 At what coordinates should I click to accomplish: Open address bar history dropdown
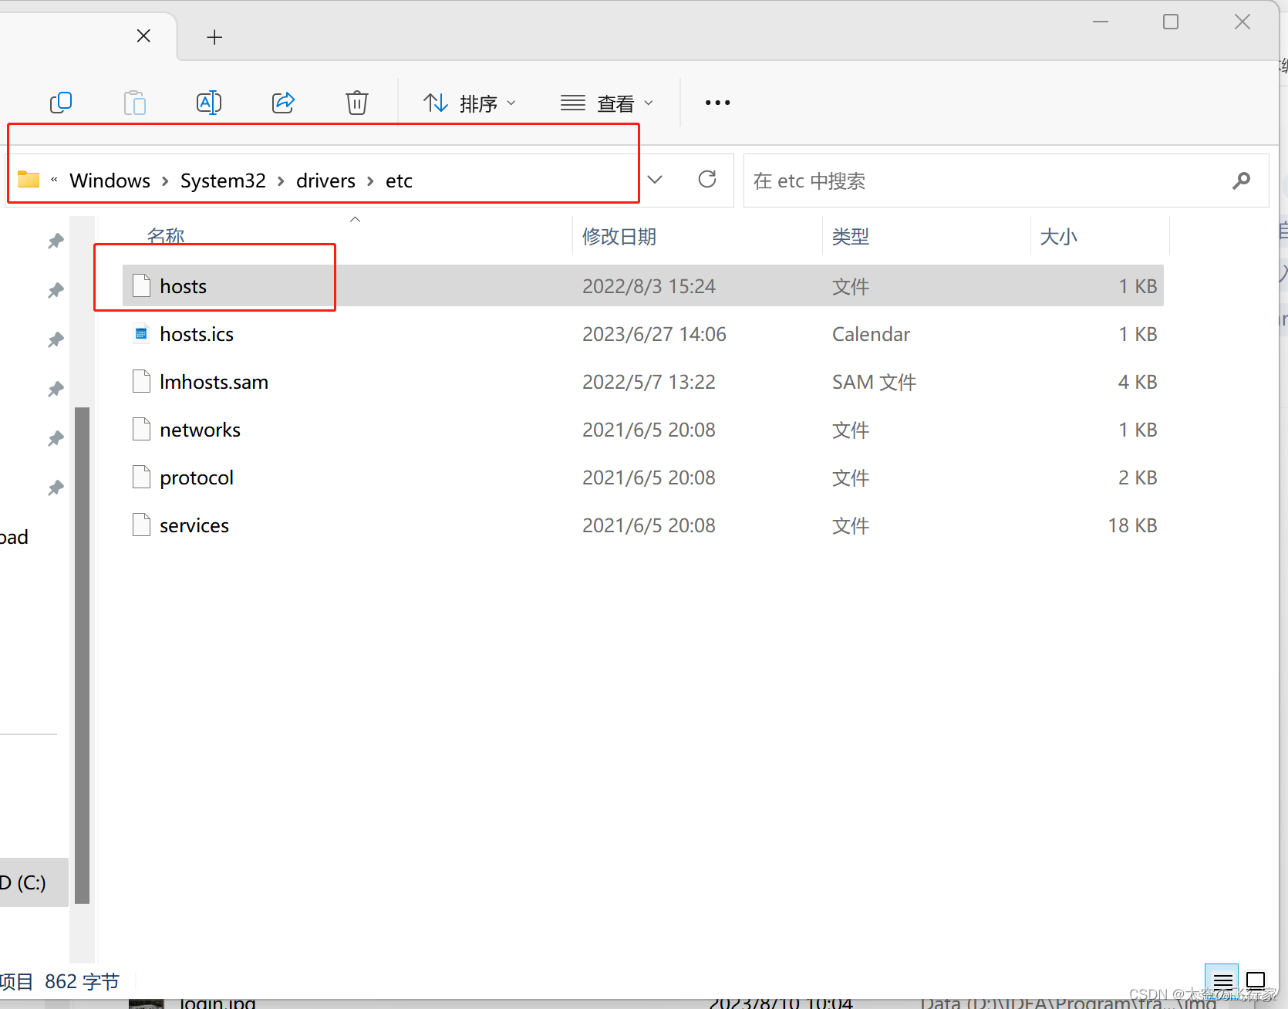(x=655, y=180)
